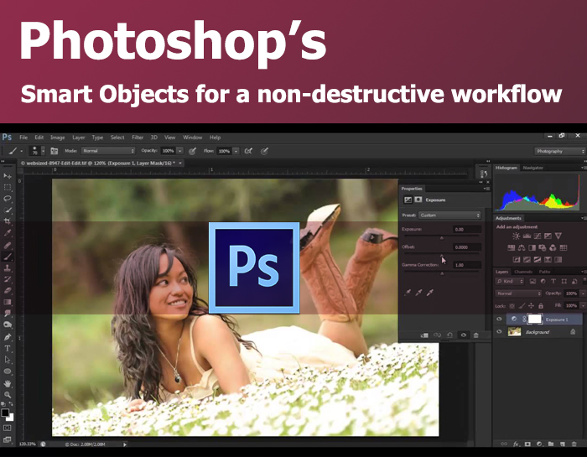This screenshot has width=587, height=457.
Task: Add a Brightness/Contrast adjustment
Action: pos(516,236)
